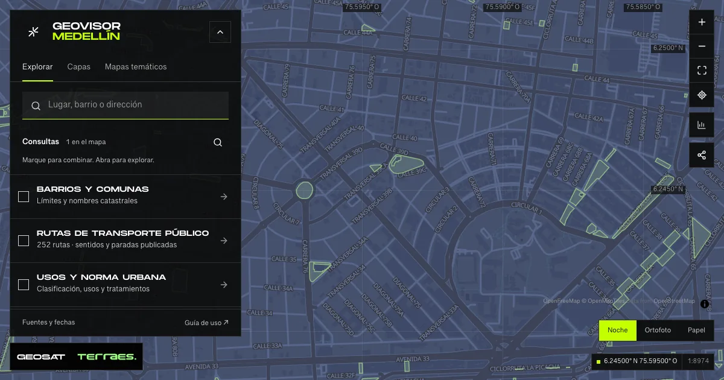Click the Barrios y Comunas title

[92, 189]
